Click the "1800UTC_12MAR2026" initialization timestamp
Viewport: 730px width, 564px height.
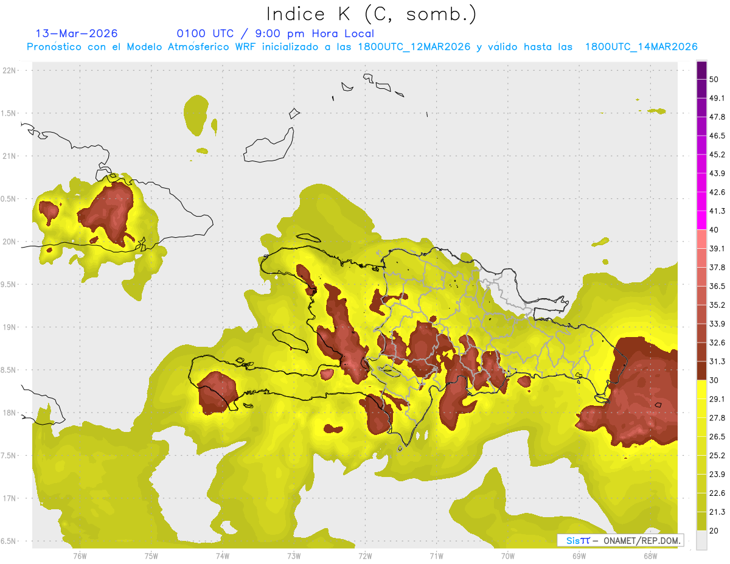(414, 47)
